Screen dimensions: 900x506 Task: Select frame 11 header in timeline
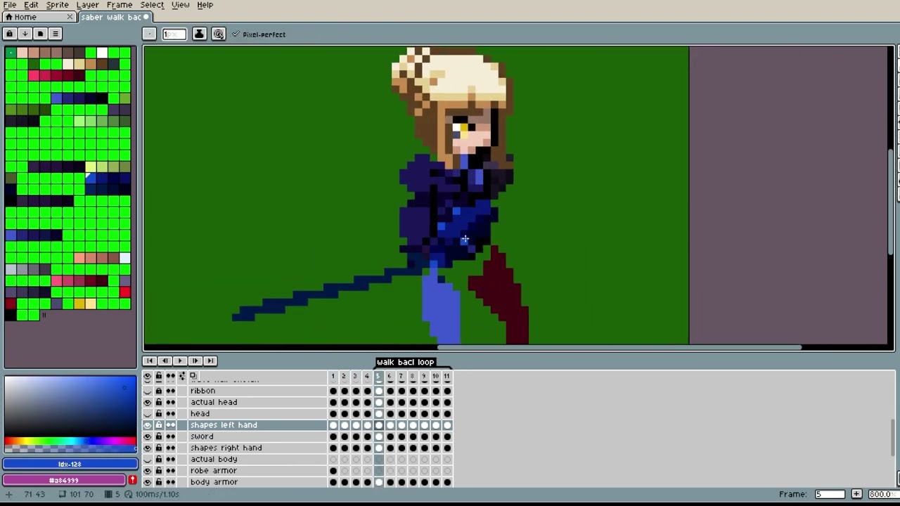(x=446, y=377)
